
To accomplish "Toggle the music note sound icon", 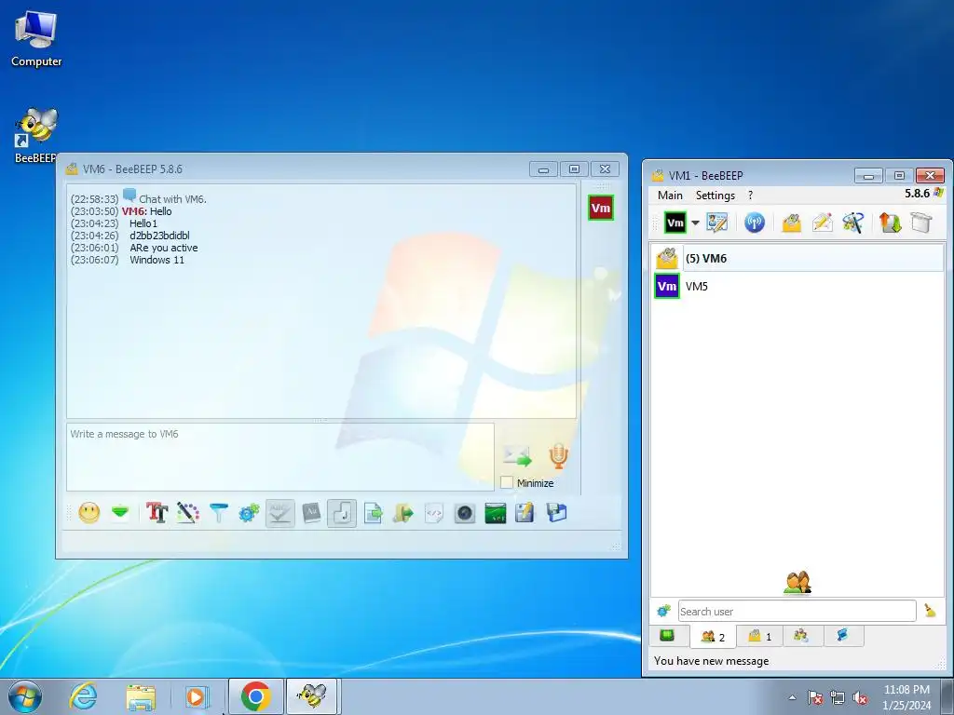I will click(x=342, y=513).
